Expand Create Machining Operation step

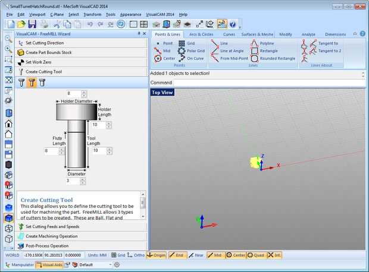coord(81,236)
